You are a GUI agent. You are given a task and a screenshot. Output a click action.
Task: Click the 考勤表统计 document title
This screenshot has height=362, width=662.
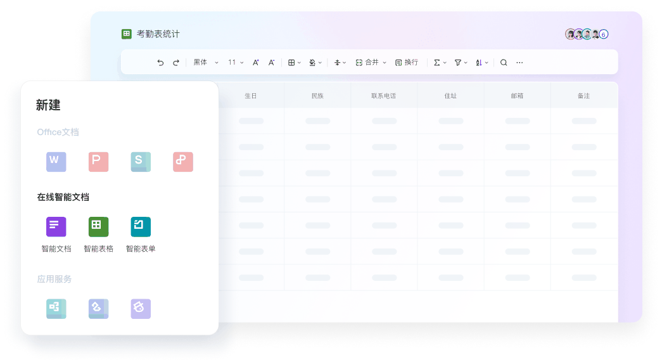coord(158,34)
